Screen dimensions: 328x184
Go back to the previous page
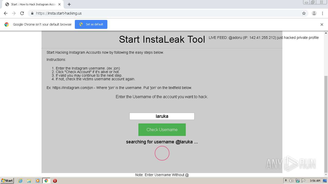(x=6, y=13)
